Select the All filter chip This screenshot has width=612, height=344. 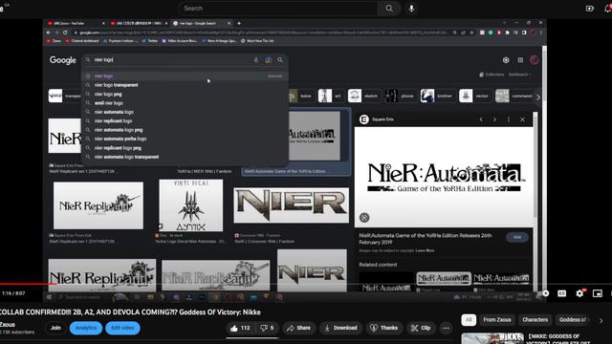coord(469,320)
